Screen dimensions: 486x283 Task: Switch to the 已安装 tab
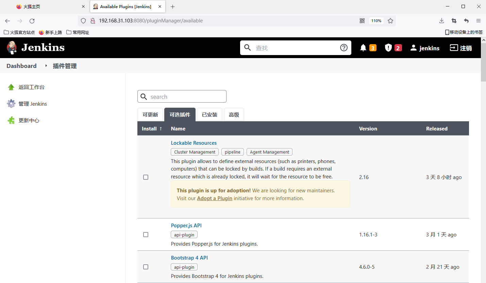210,115
